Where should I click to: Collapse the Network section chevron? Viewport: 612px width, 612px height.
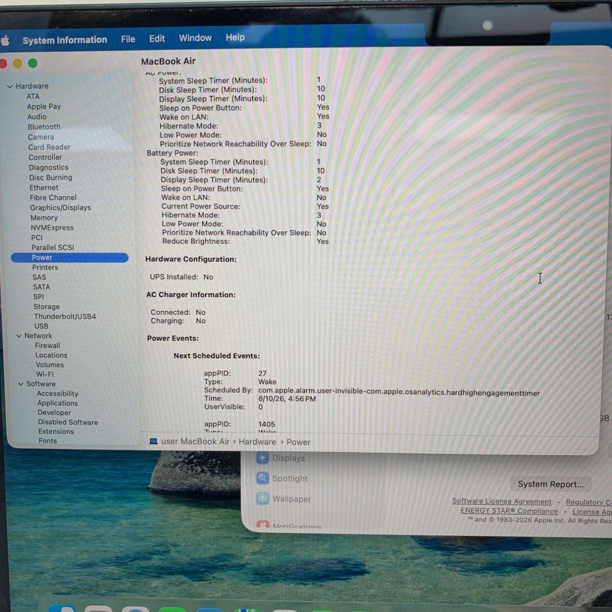click(x=19, y=336)
